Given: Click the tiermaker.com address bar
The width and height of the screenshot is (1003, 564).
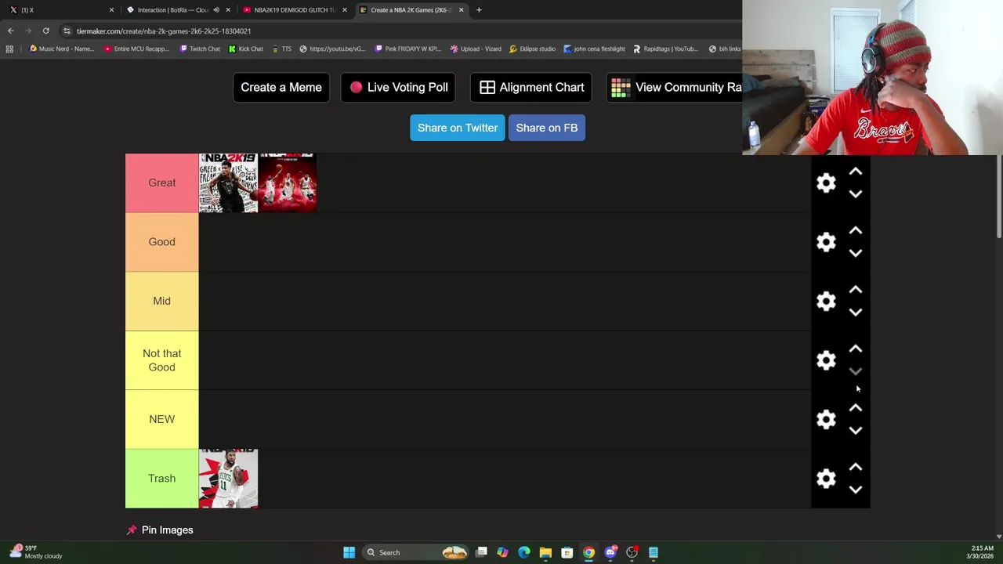Looking at the screenshot, I should (400, 31).
